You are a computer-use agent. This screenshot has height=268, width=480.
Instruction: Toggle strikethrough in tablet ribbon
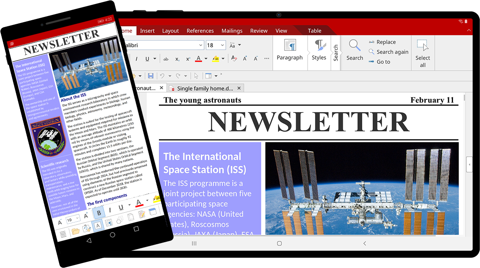pyautogui.click(x=166, y=59)
